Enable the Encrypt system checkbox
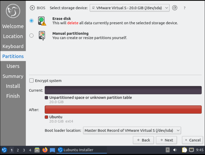Image resolution: width=205 pixels, height=155 pixels. [x=31, y=81]
